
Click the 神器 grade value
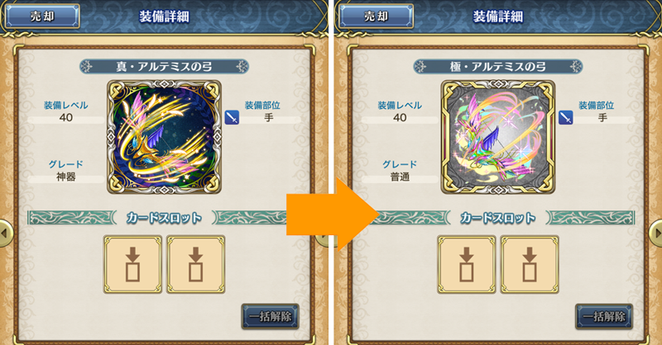[x=66, y=177]
